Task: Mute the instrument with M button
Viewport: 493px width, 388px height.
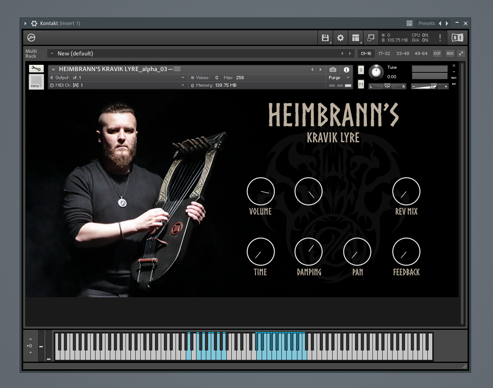Action: pos(361,84)
